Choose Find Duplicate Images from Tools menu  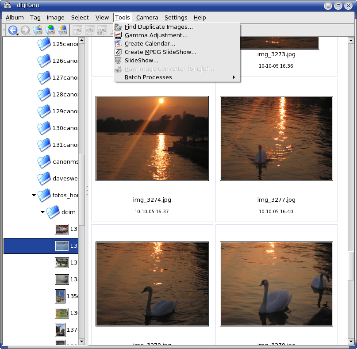click(x=177, y=27)
